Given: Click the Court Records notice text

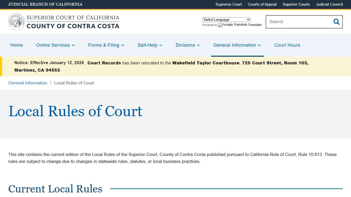Looking at the screenshot, I should [x=104, y=63].
